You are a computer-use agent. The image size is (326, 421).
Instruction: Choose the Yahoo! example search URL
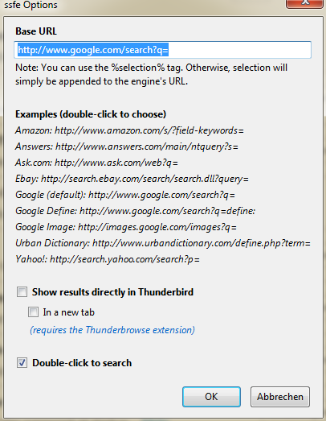click(x=108, y=259)
